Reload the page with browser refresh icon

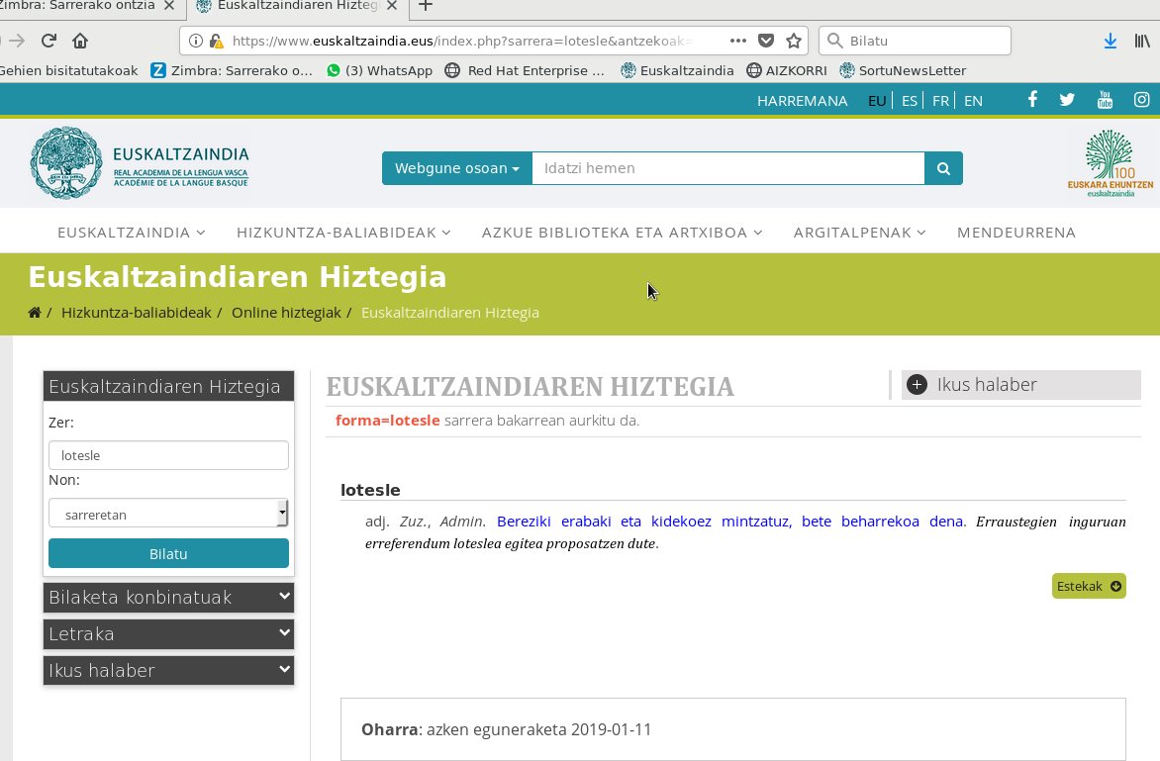click(48, 41)
